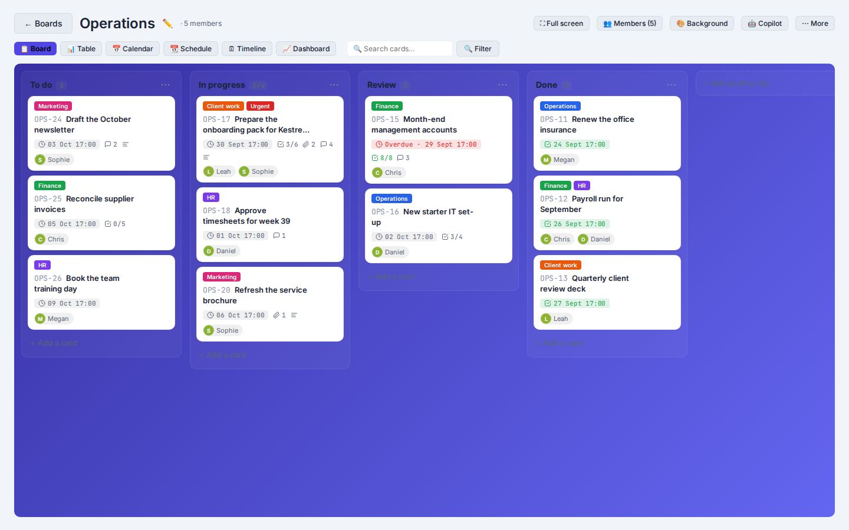Open the Quarterly client review deck card title
849x530 pixels.
click(584, 283)
